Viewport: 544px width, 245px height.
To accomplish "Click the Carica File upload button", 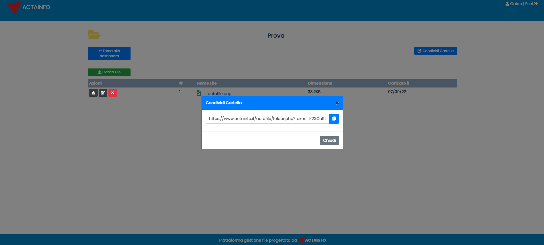I will 109,72.
